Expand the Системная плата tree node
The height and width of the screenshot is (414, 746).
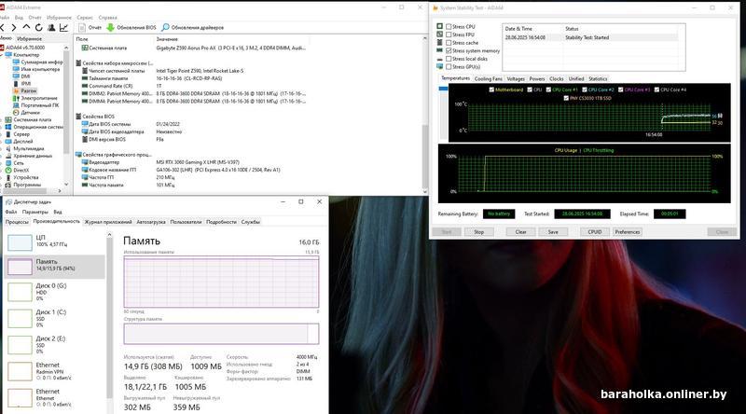pyautogui.click(x=2, y=120)
